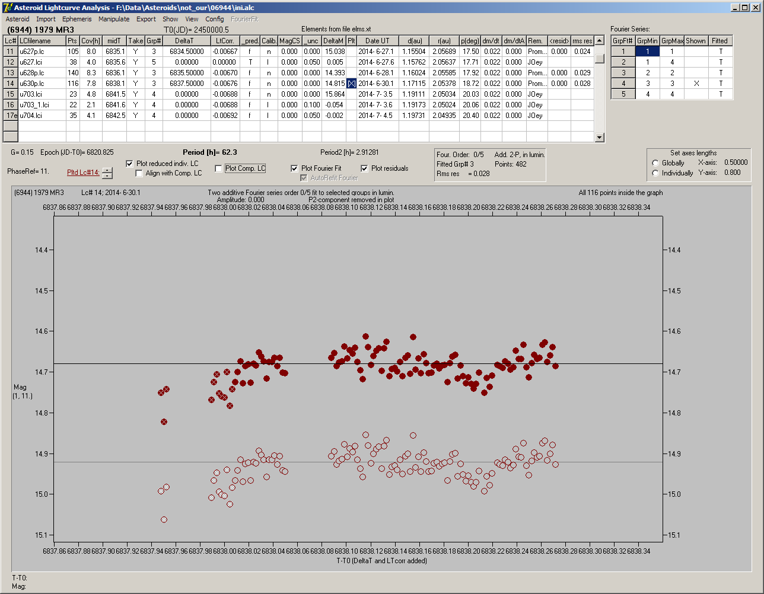The image size is (764, 594).
Task: Select lightcurve row 14 header
Action: click(10, 84)
